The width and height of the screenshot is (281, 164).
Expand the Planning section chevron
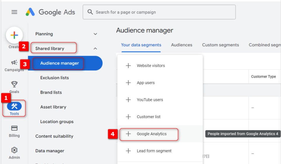[95, 34]
